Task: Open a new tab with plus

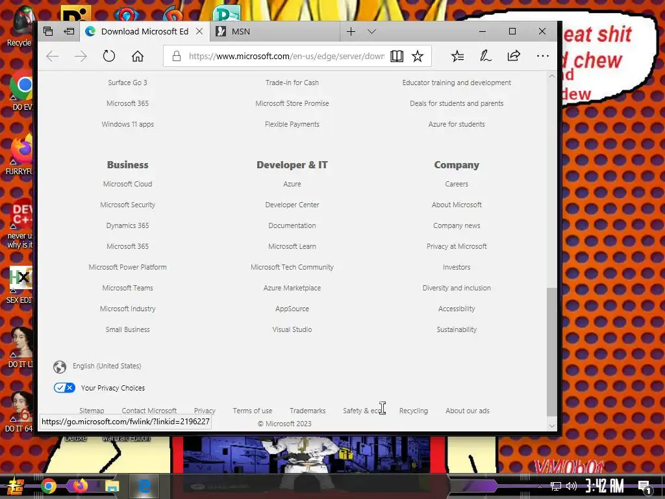Action: pyautogui.click(x=351, y=31)
